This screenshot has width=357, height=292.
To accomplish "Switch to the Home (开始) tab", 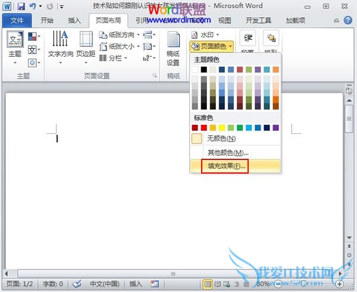I will click(x=47, y=20).
